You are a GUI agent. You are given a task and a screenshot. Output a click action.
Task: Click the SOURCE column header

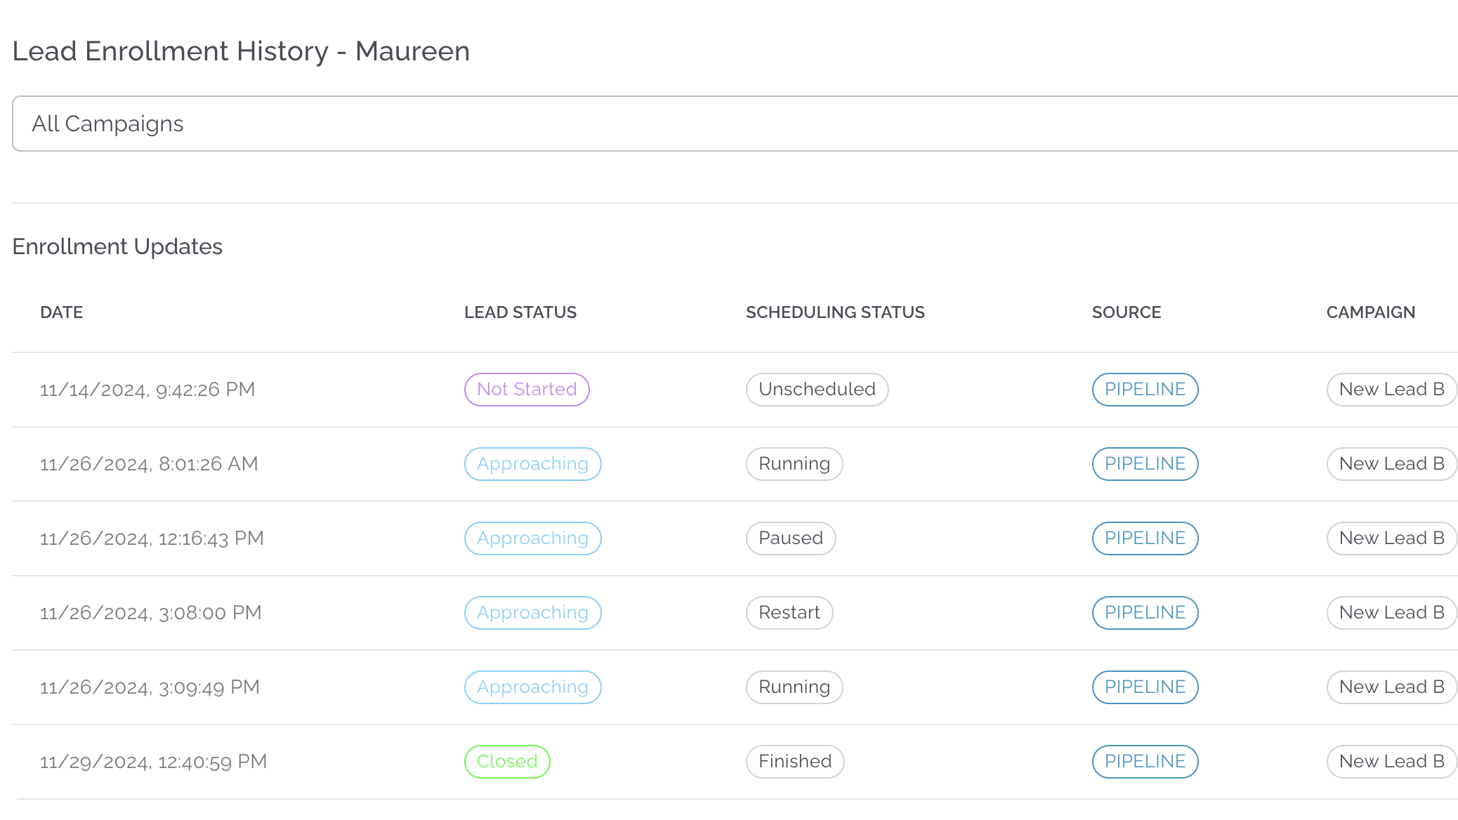point(1126,312)
